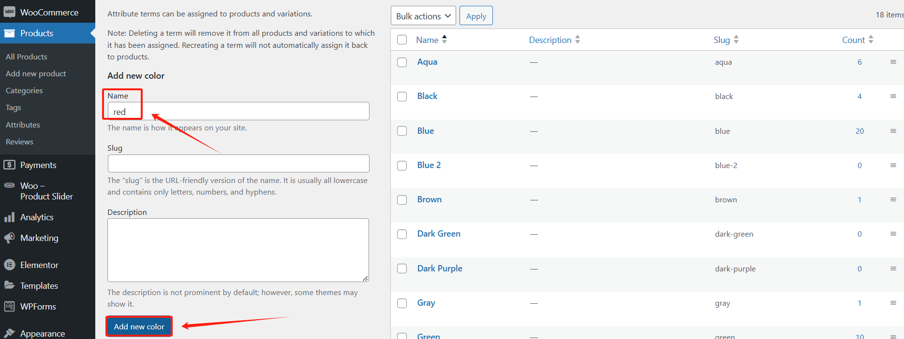Click the Slug text input field
This screenshot has width=904, height=339.
click(x=238, y=164)
